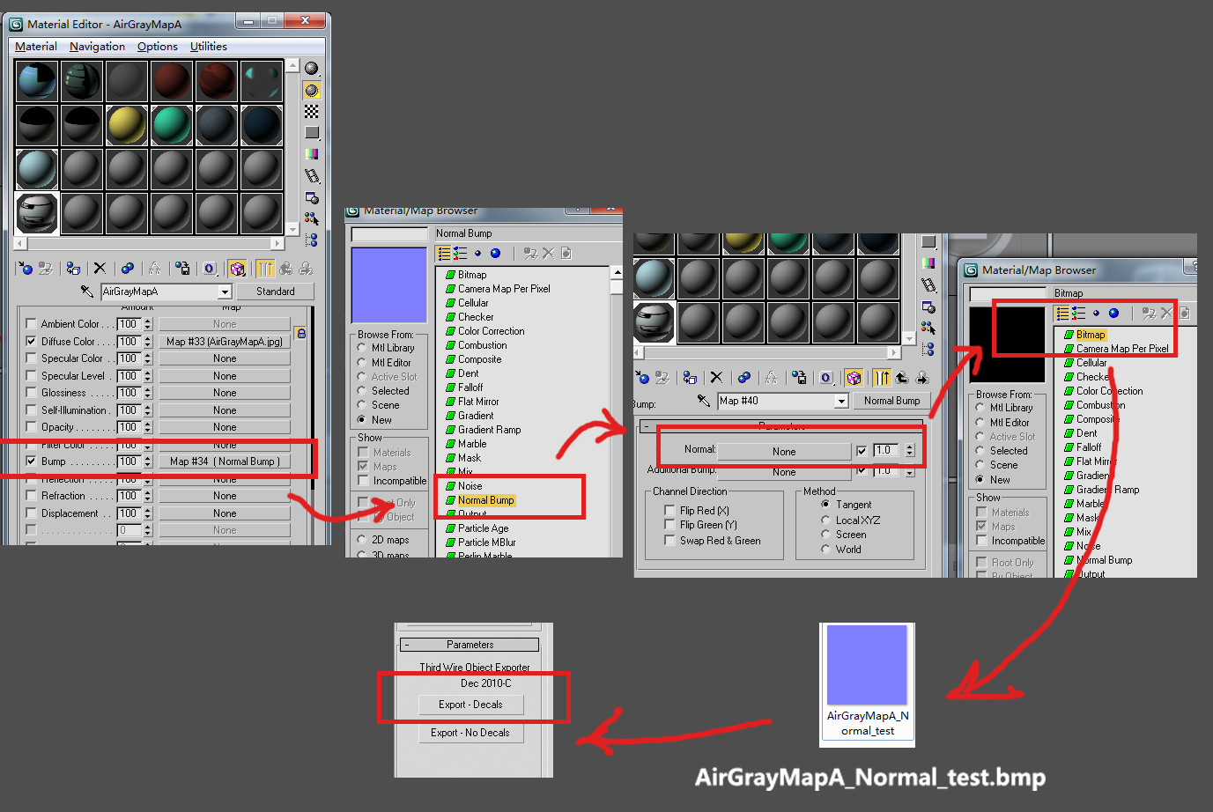The width and height of the screenshot is (1213, 812).
Task: Open the Material menu
Action: [x=36, y=47]
